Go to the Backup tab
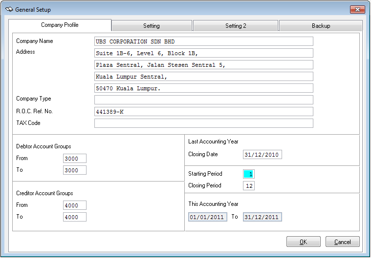373x263 pixels. click(x=321, y=26)
